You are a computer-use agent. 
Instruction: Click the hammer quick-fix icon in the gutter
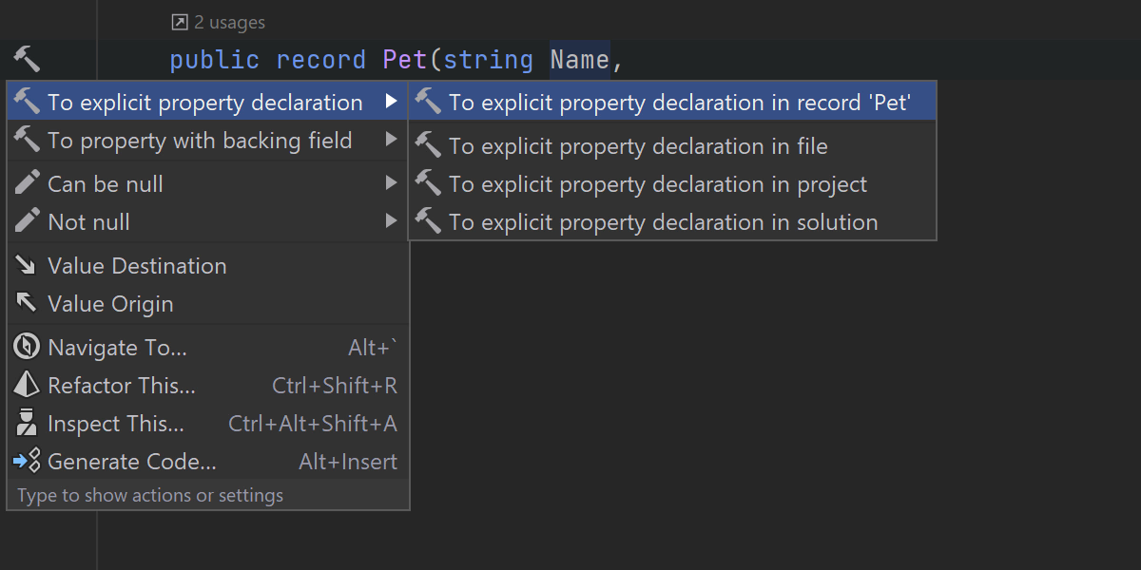[27, 59]
